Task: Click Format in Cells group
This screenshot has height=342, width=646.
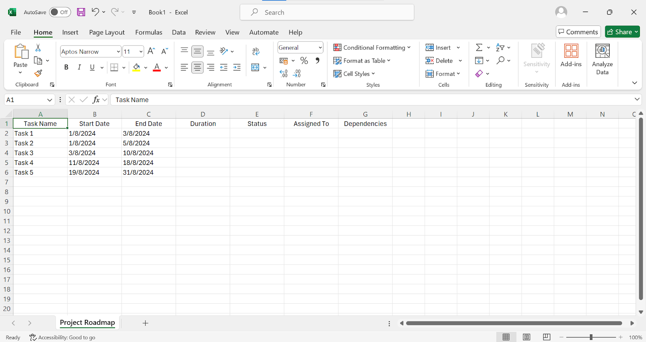Action: 443,74
